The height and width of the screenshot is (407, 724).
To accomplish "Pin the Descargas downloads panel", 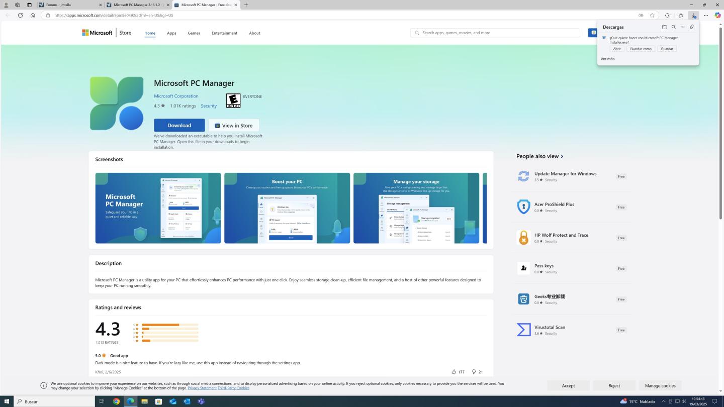I will coord(692,27).
